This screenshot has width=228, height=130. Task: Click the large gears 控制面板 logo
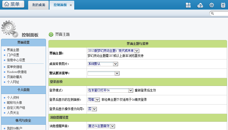[x=10, y=28]
